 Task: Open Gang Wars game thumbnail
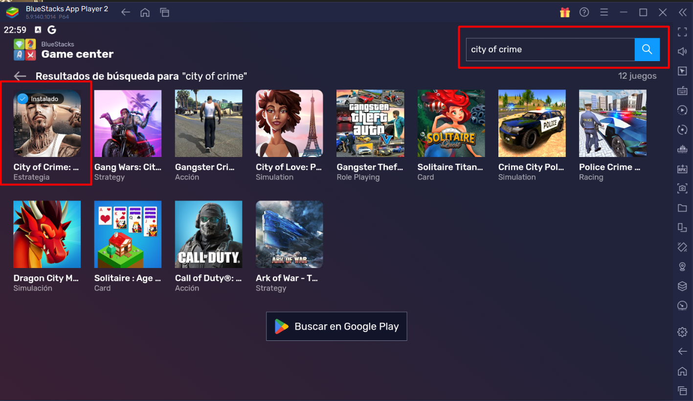click(128, 123)
